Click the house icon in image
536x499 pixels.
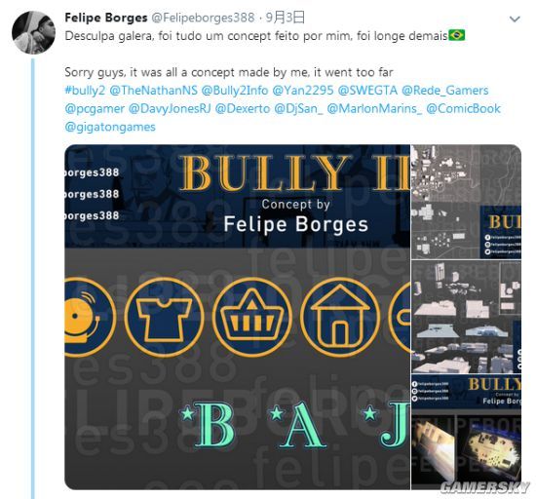pyautogui.click(x=340, y=317)
